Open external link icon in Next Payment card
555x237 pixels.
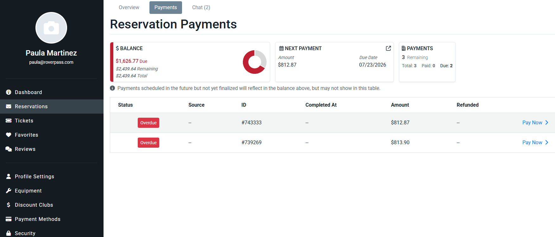388,48
